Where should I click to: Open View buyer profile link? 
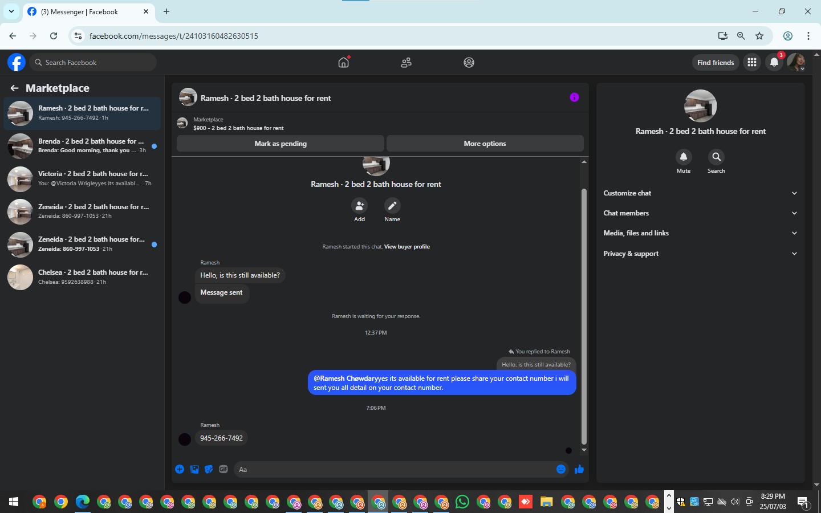pyautogui.click(x=407, y=247)
